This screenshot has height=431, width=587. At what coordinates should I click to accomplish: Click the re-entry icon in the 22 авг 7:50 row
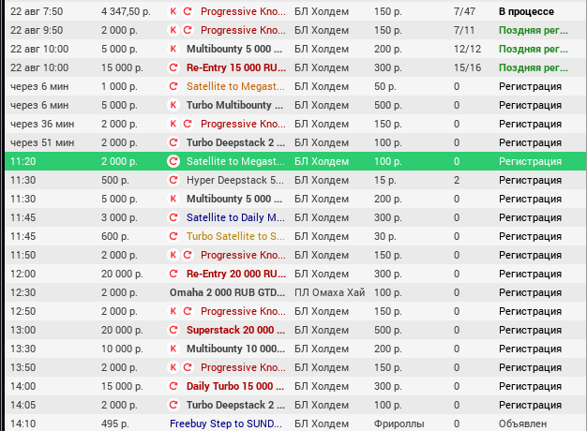tap(188, 11)
